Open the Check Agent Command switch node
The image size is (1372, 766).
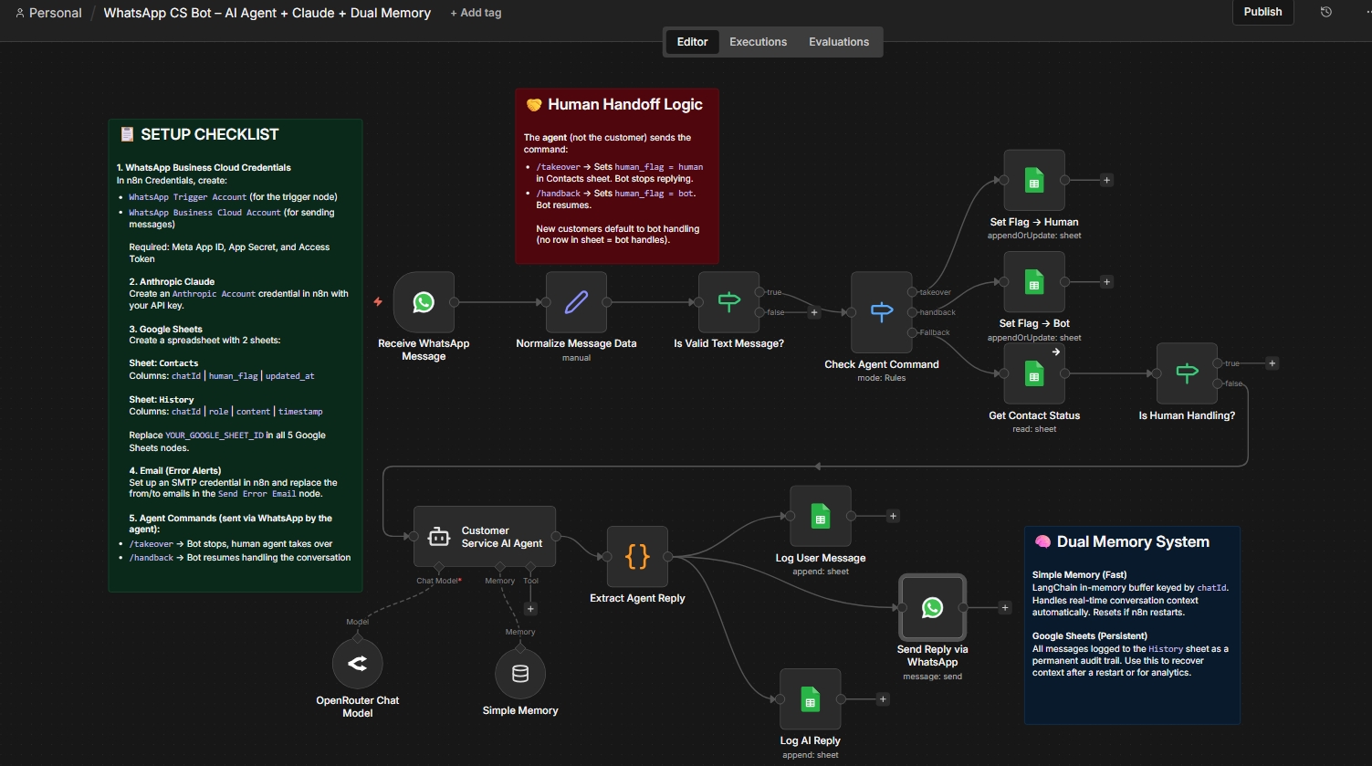pos(882,312)
